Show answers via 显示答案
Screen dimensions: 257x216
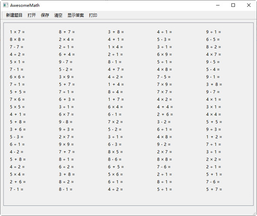(75, 15)
